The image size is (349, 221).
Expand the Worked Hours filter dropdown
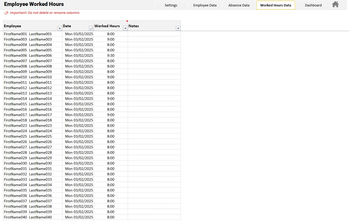click(125, 28)
